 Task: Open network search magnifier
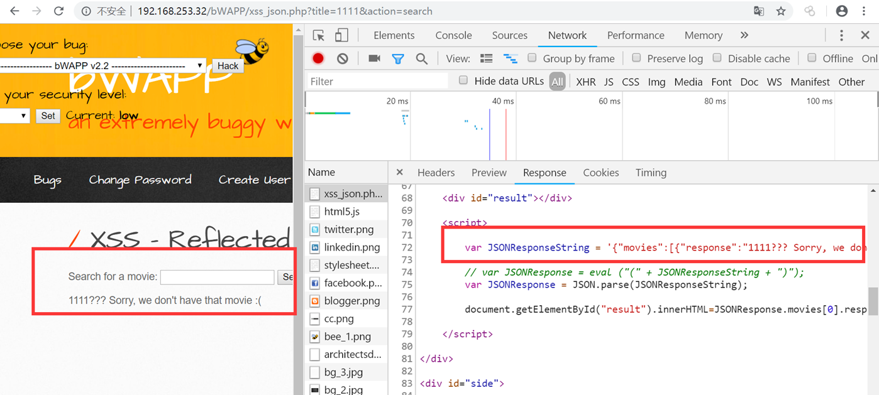pos(422,58)
